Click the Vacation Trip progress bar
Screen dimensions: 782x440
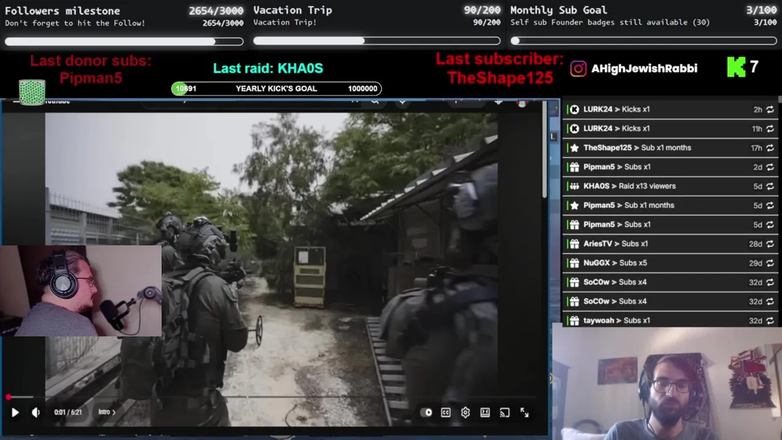pyautogui.click(x=377, y=41)
